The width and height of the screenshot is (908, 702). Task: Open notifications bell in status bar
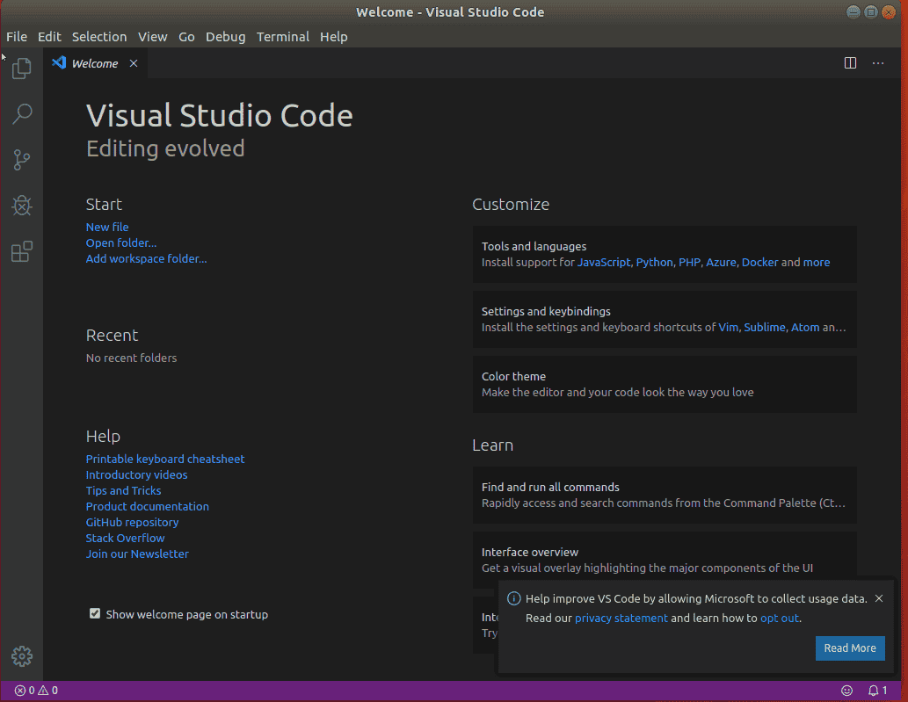(877, 691)
